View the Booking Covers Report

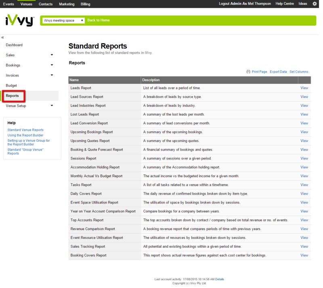304,255
